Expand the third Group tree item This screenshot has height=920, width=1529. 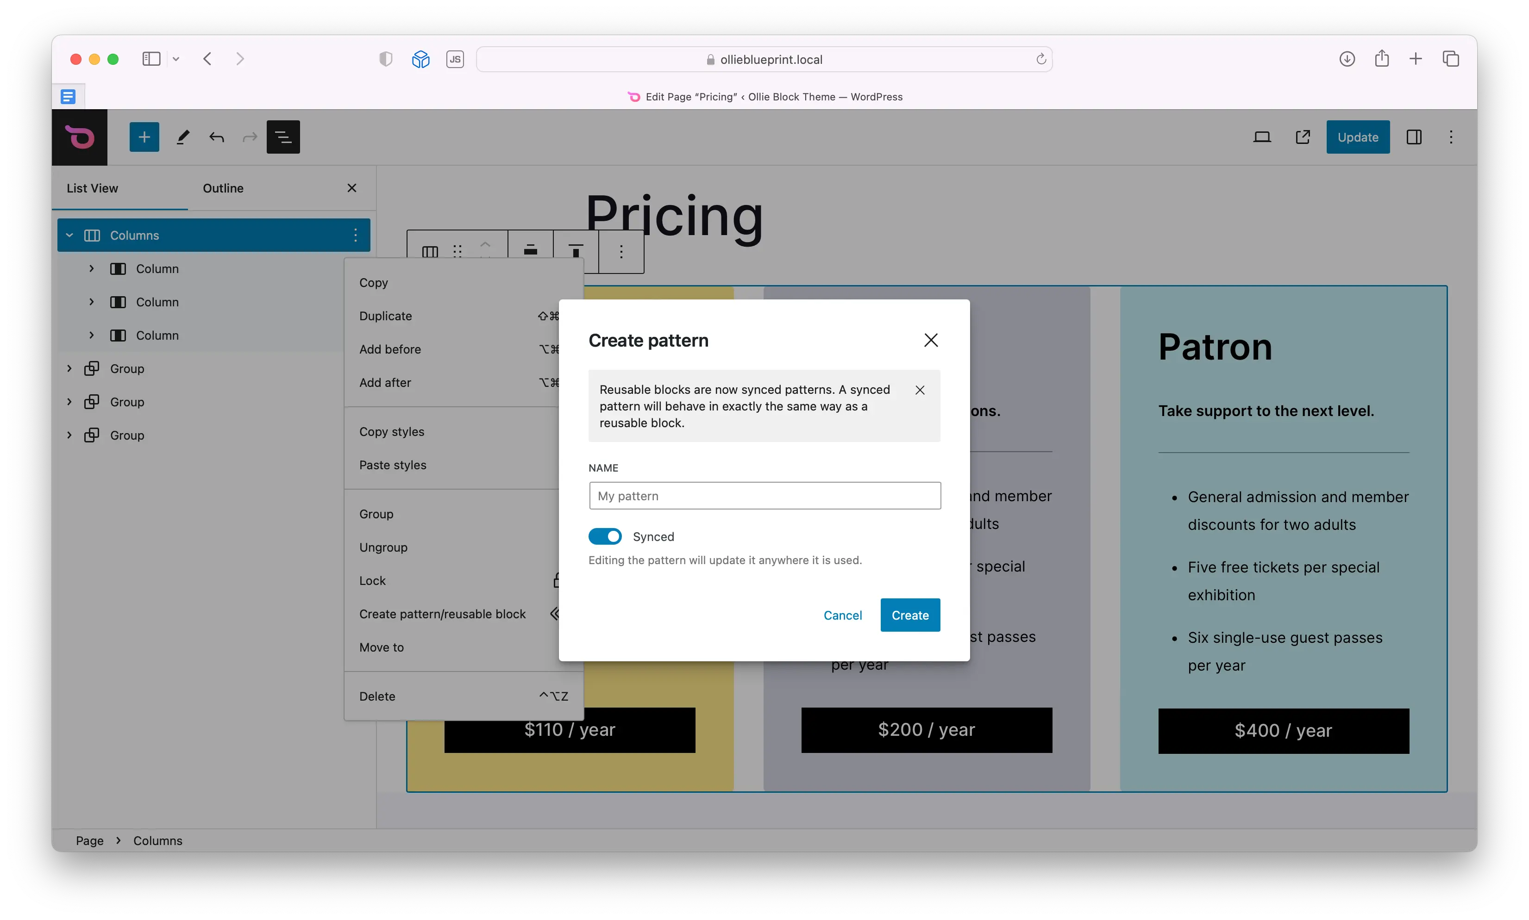[x=69, y=435]
